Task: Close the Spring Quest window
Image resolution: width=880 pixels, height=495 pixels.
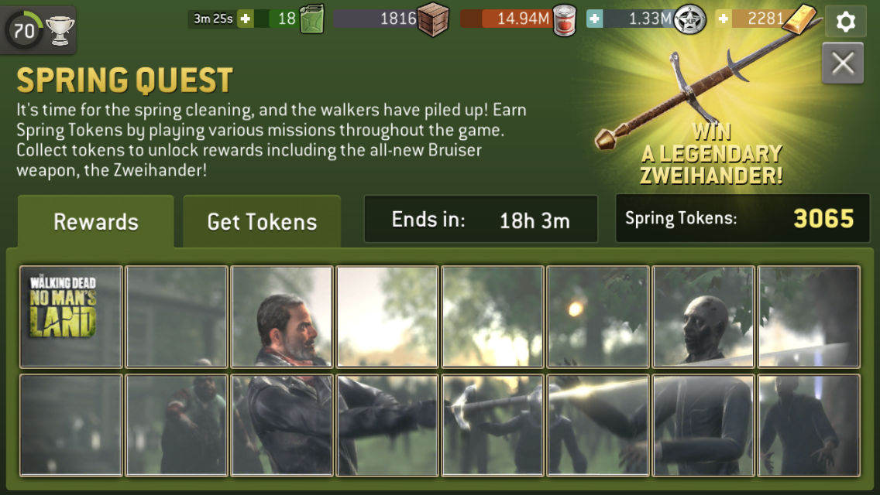Action: click(x=842, y=63)
